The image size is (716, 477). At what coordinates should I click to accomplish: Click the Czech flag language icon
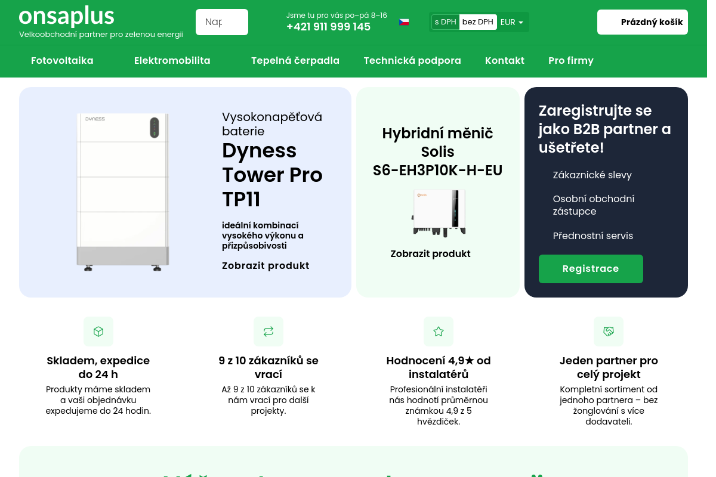404,22
